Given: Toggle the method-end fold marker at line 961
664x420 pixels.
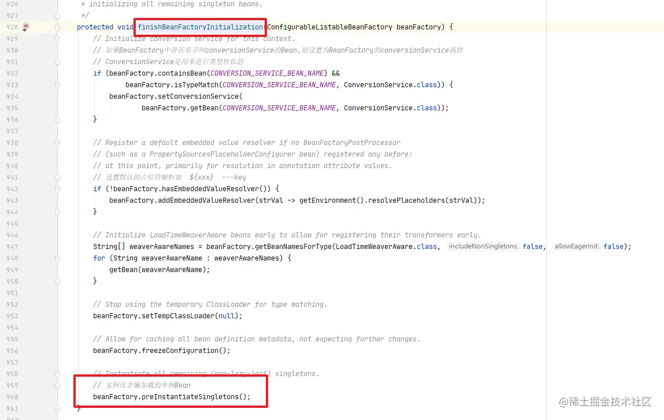Looking at the screenshot, I should (57, 408).
